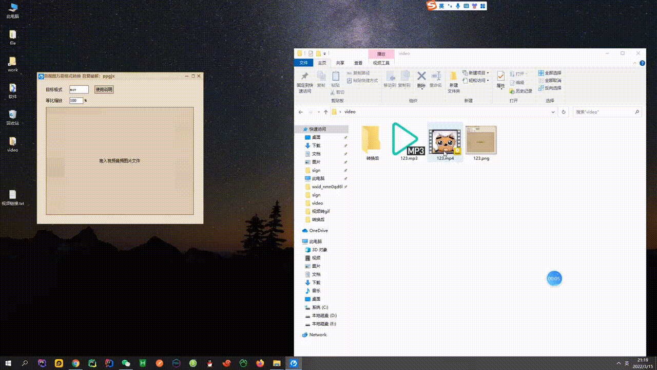
Task: Click the 使用说明 button in converter
Action: tap(104, 89)
